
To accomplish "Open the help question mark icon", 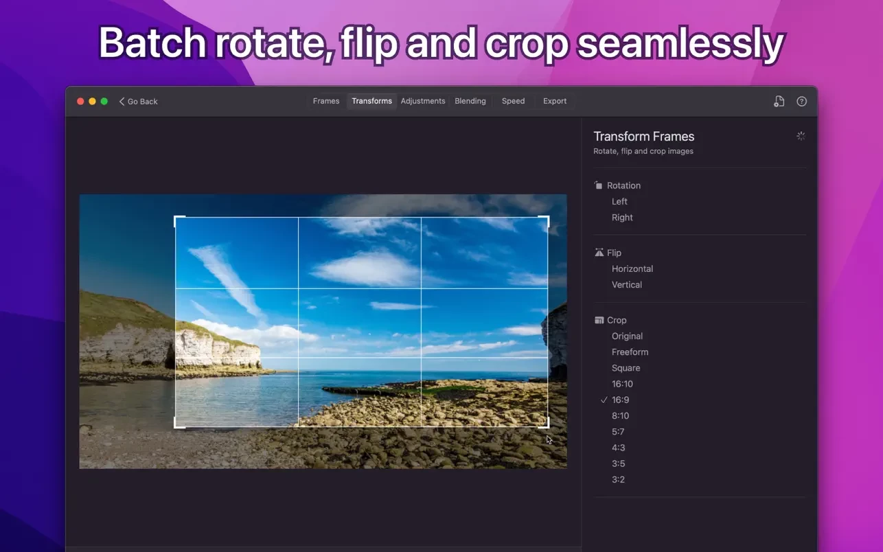I will (x=801, y=102).
